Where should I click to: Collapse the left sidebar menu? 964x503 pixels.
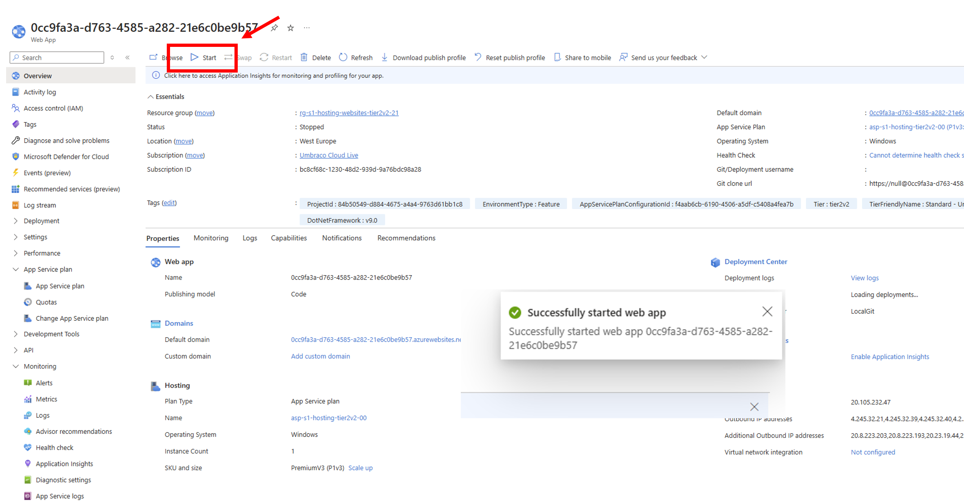128,57
